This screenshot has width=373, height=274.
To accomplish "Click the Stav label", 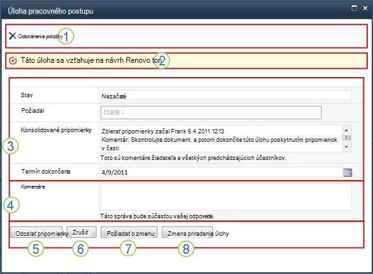I will (27, 95).
